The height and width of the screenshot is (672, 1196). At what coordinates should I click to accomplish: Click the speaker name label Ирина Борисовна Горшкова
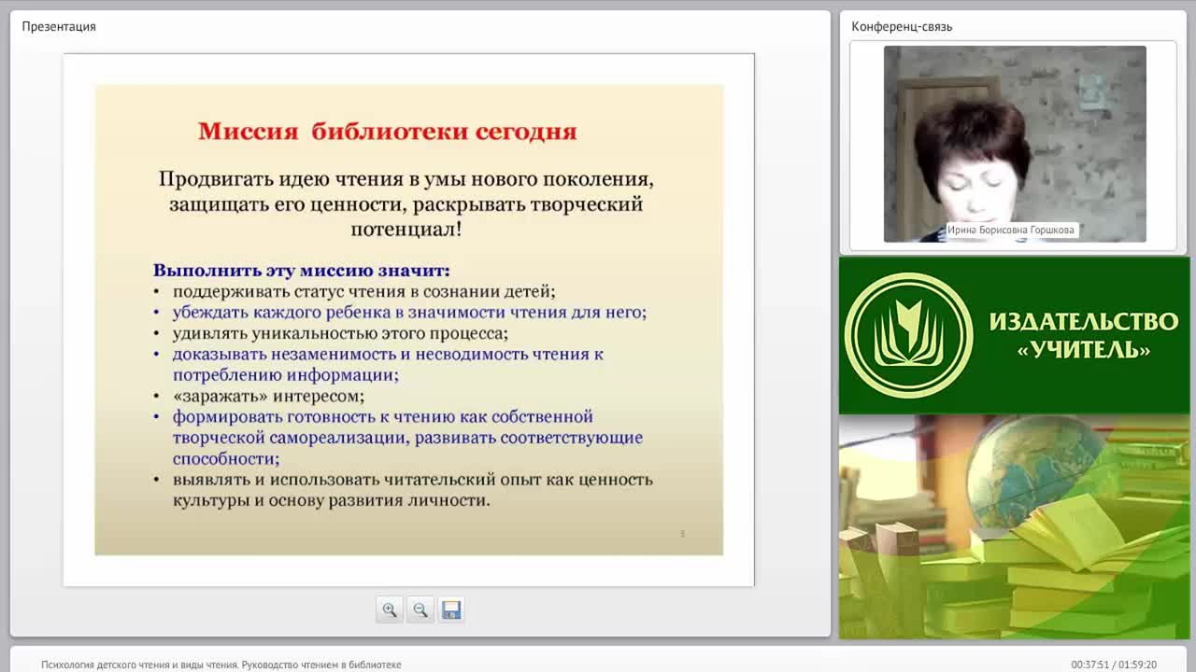1011,230
